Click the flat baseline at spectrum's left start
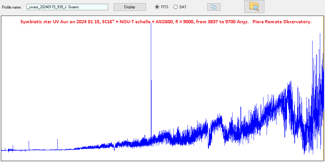325x162 pixels. click(x=6, y=150)
